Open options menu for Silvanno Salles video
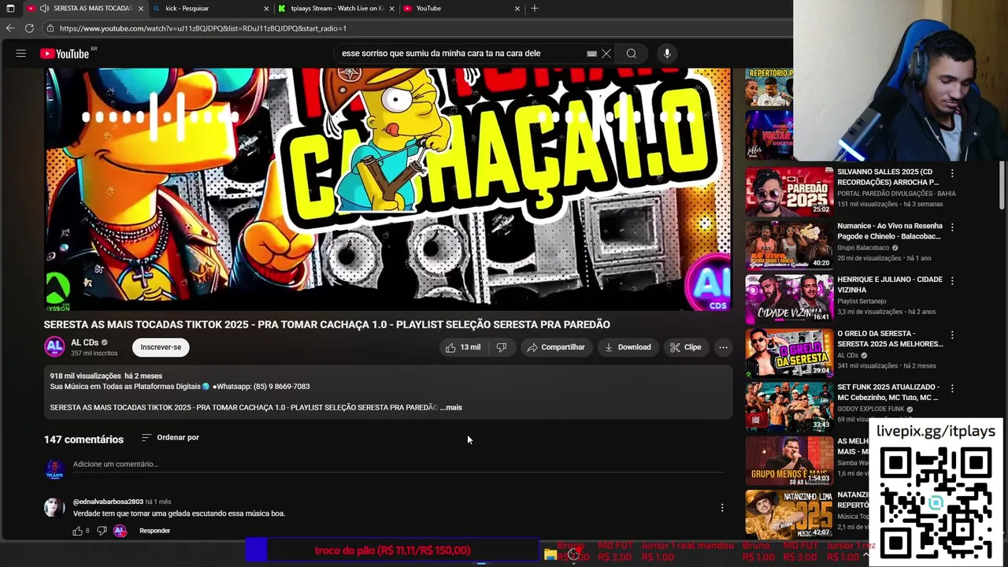 point(952,173)
